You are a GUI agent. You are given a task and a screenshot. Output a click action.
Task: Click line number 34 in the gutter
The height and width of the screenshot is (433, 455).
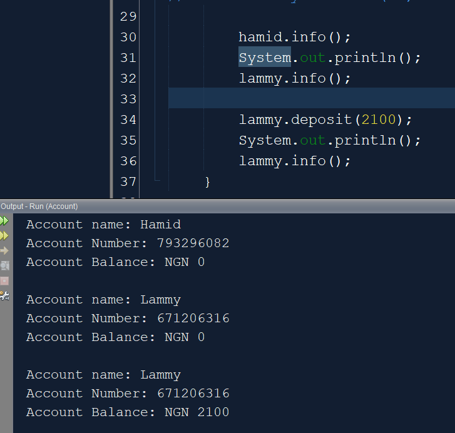(x=128, y=120)
